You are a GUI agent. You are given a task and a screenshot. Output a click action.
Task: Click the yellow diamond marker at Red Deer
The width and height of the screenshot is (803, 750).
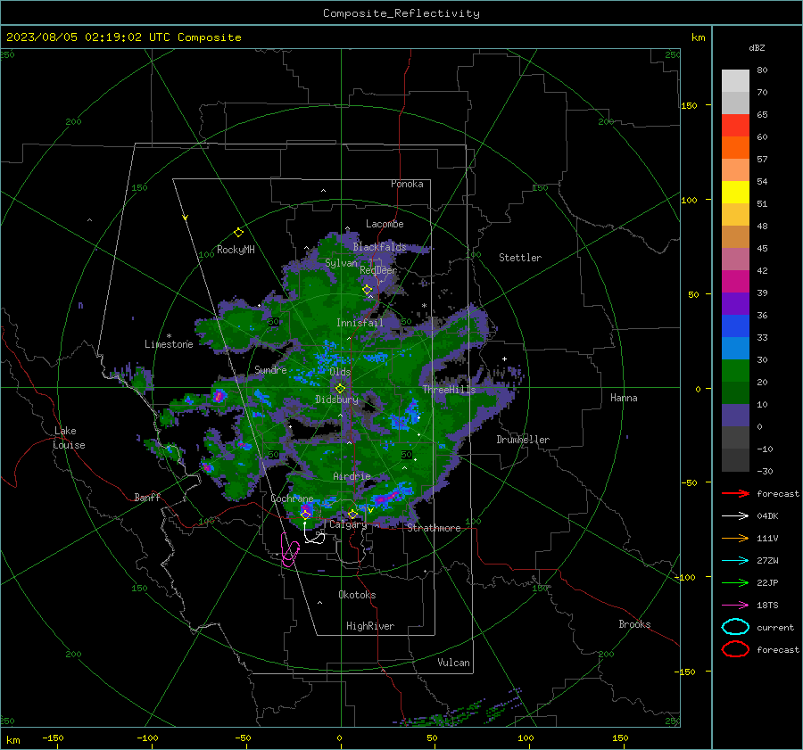coord(368,290)
